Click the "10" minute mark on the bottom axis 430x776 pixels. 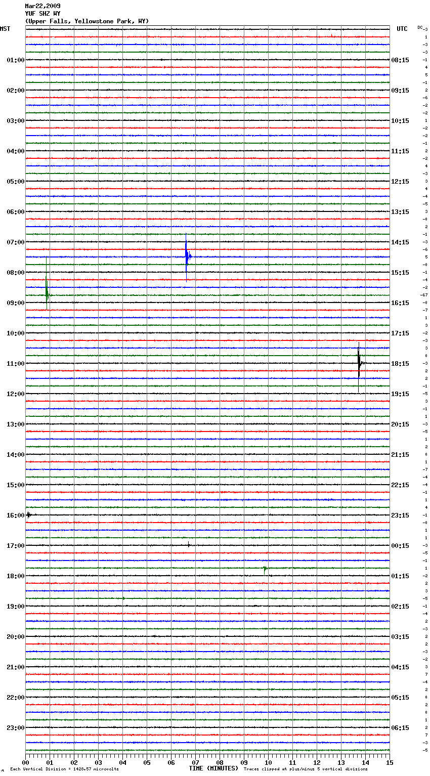point(269,762)
